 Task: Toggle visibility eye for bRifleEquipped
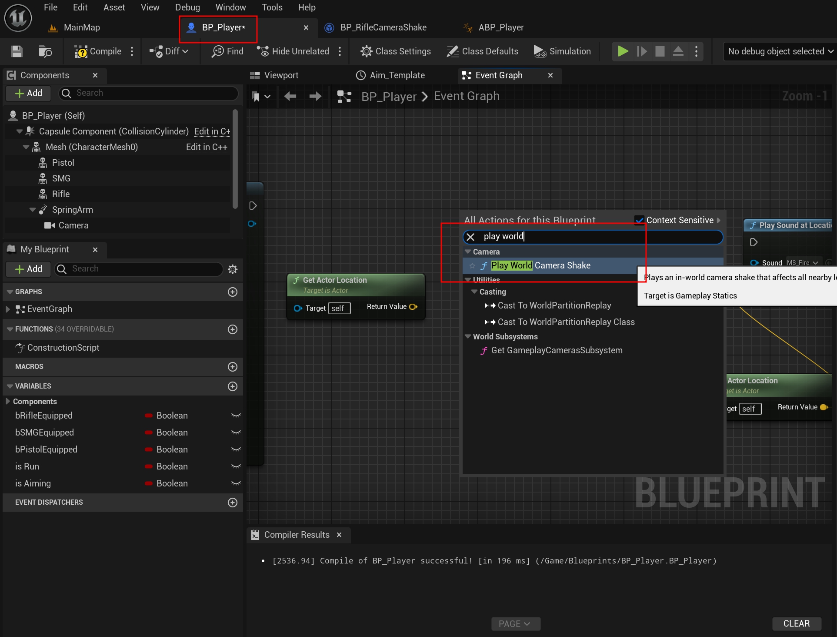tap(236, 416)
